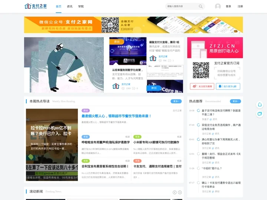Open the 支付宝合作伙伴 conference thumbnail
This screenshot has width=267, height=200.
128,51
